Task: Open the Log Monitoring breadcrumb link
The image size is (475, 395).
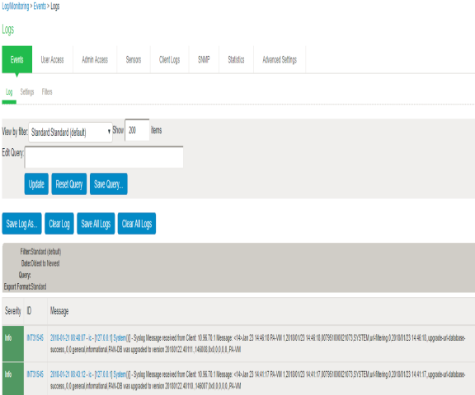Action: click(16, 6)
